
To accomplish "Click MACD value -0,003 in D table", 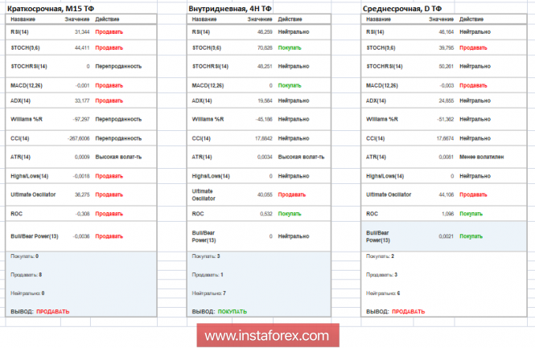I will (x=447, y=85).
